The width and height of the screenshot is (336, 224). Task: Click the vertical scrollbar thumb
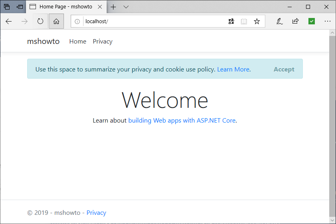pos(332,126)
